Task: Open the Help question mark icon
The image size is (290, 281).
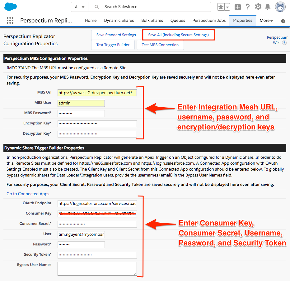Action: click(x=248, y=7)
